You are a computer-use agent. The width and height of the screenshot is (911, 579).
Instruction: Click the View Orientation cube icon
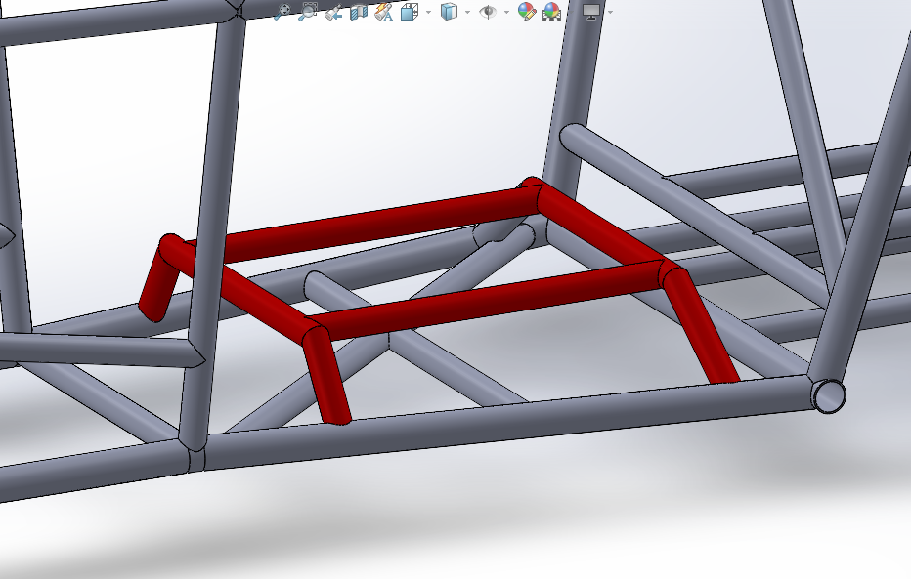pos(411,12)
